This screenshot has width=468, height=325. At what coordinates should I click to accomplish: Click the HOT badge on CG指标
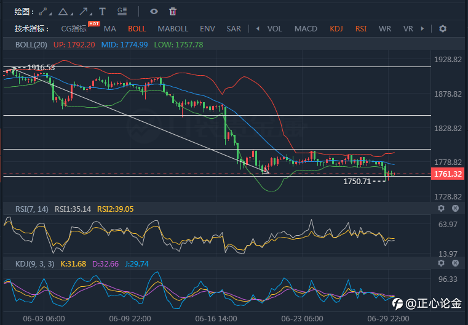(93, 23)
